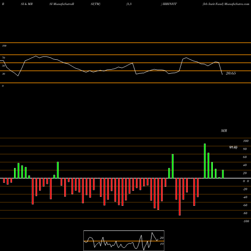Click the 40 label on the MR axis

coord(245,165)
